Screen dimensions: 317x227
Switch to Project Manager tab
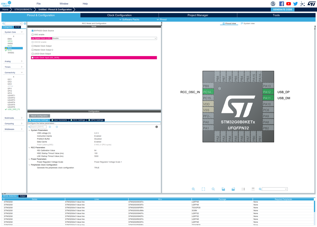[x=198, y=15]
